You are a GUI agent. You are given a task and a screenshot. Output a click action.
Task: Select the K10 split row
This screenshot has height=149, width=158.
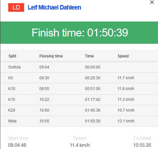(79, 89)
